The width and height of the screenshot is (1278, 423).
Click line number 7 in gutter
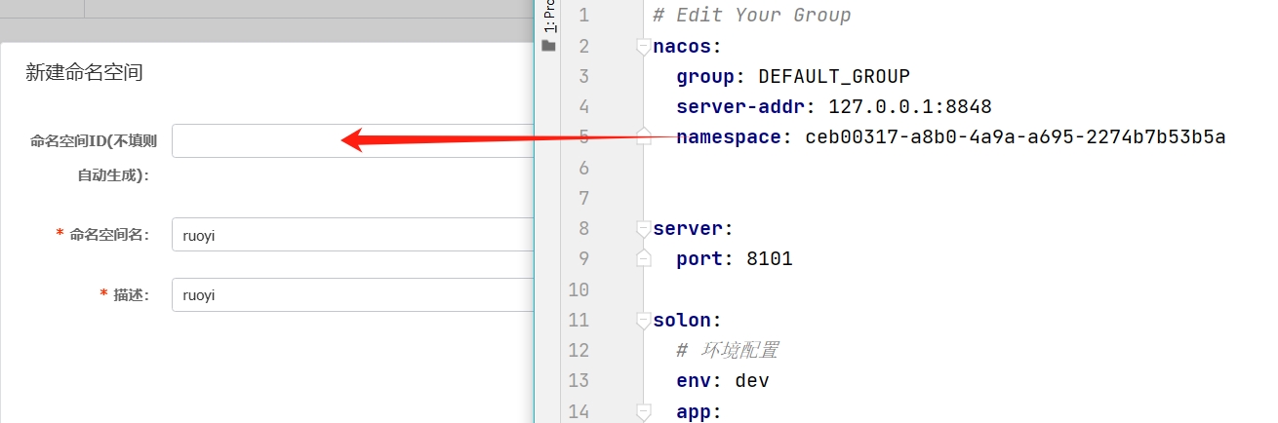click(x=583, y=198)
